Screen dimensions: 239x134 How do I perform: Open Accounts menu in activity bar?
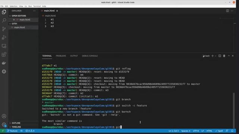[4, 116]
